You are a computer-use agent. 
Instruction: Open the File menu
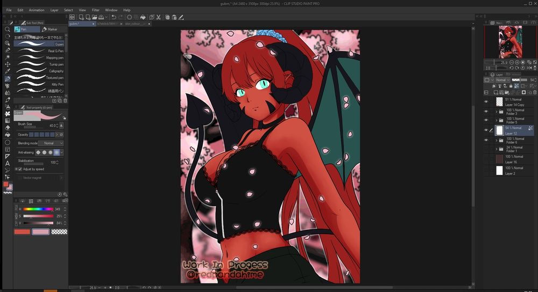pos(9,10)
